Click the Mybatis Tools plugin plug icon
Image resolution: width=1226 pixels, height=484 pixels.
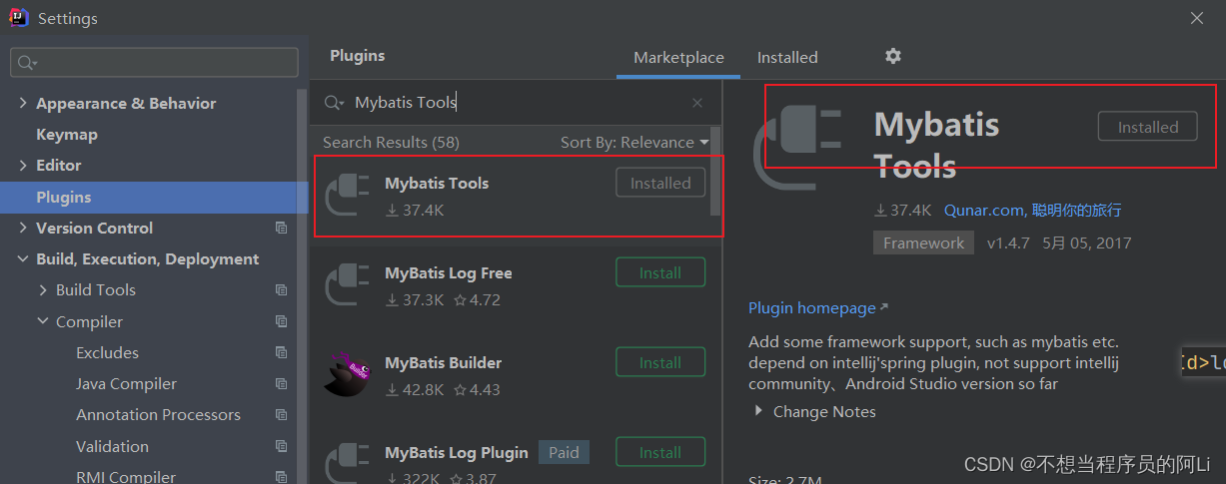click(x=348, y=194)
